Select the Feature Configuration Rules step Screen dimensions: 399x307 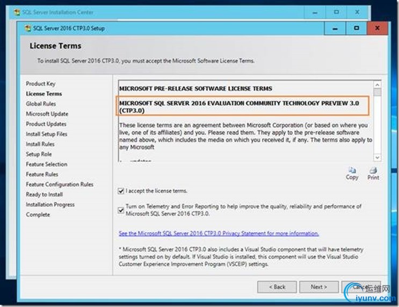(x=60, y=184)
